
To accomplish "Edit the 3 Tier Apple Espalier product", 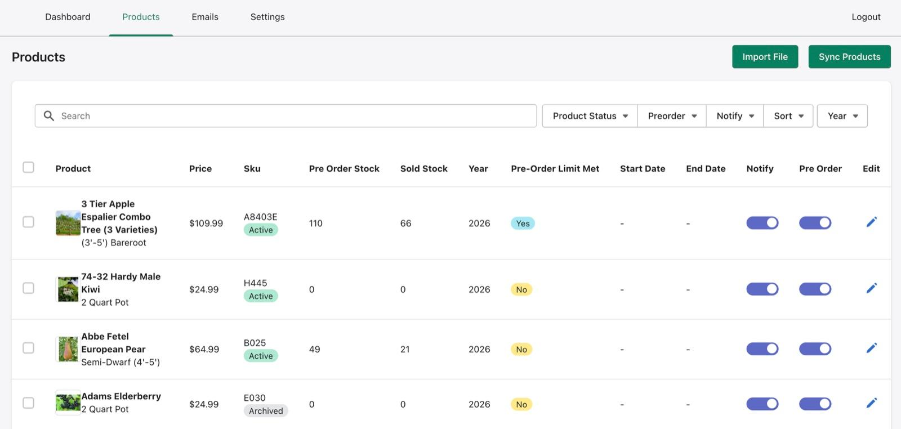I will click(871, 222).
